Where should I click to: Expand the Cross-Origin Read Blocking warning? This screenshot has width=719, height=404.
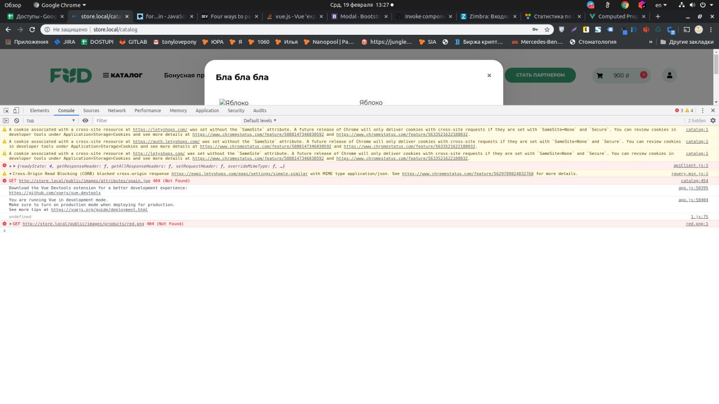(x=11, y=174)
